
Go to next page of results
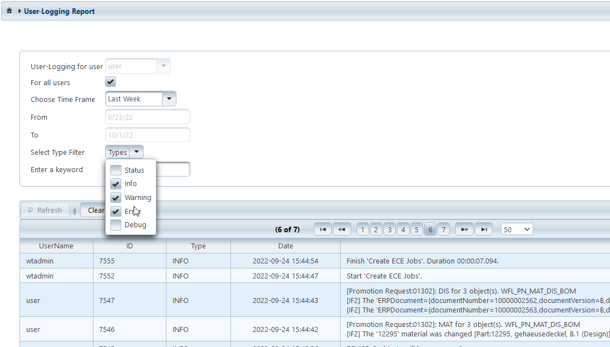(x=464, y=229)
